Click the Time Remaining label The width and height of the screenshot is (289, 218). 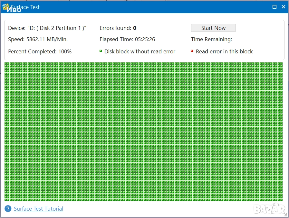211,39
